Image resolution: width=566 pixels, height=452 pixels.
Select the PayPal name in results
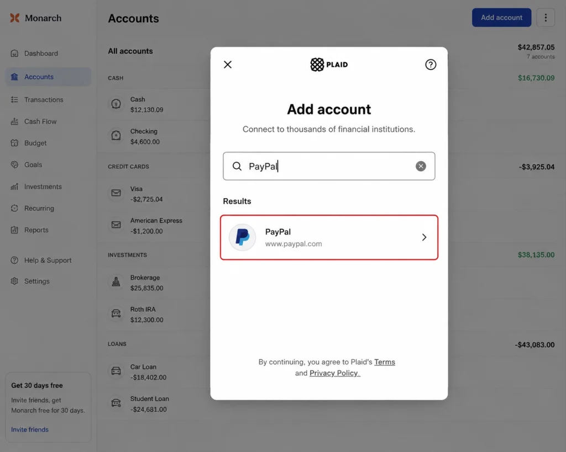(x=277, y=232)
